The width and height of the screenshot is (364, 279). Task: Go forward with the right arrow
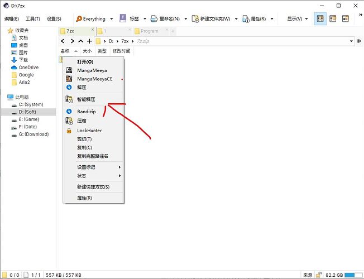[x=72, y=41]
